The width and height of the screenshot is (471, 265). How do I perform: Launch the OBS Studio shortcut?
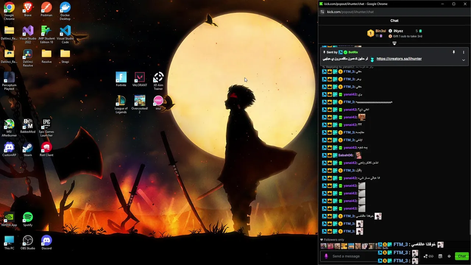pyautogui.click(x=28, y=243)
